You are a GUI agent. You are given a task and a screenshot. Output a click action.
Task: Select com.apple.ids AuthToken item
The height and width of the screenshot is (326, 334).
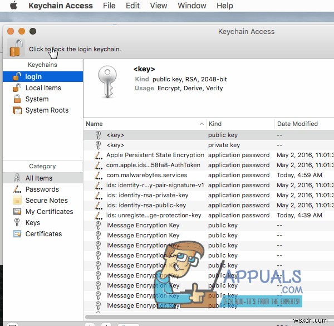209,165
